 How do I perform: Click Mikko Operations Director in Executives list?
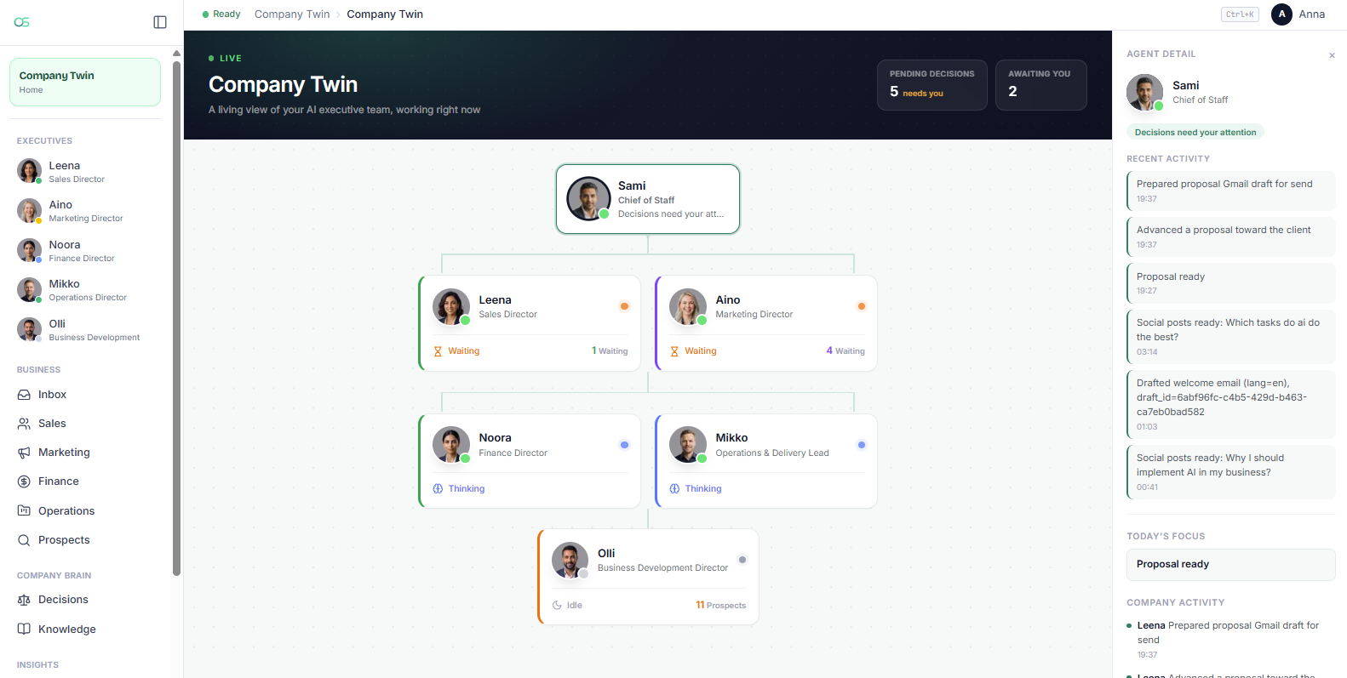(x=85, y=290)
